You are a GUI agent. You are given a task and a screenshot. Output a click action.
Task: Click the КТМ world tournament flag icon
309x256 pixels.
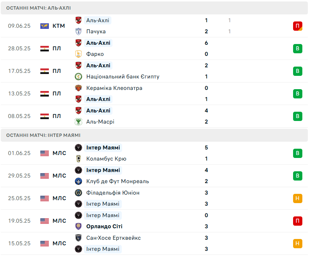(44, 26)
